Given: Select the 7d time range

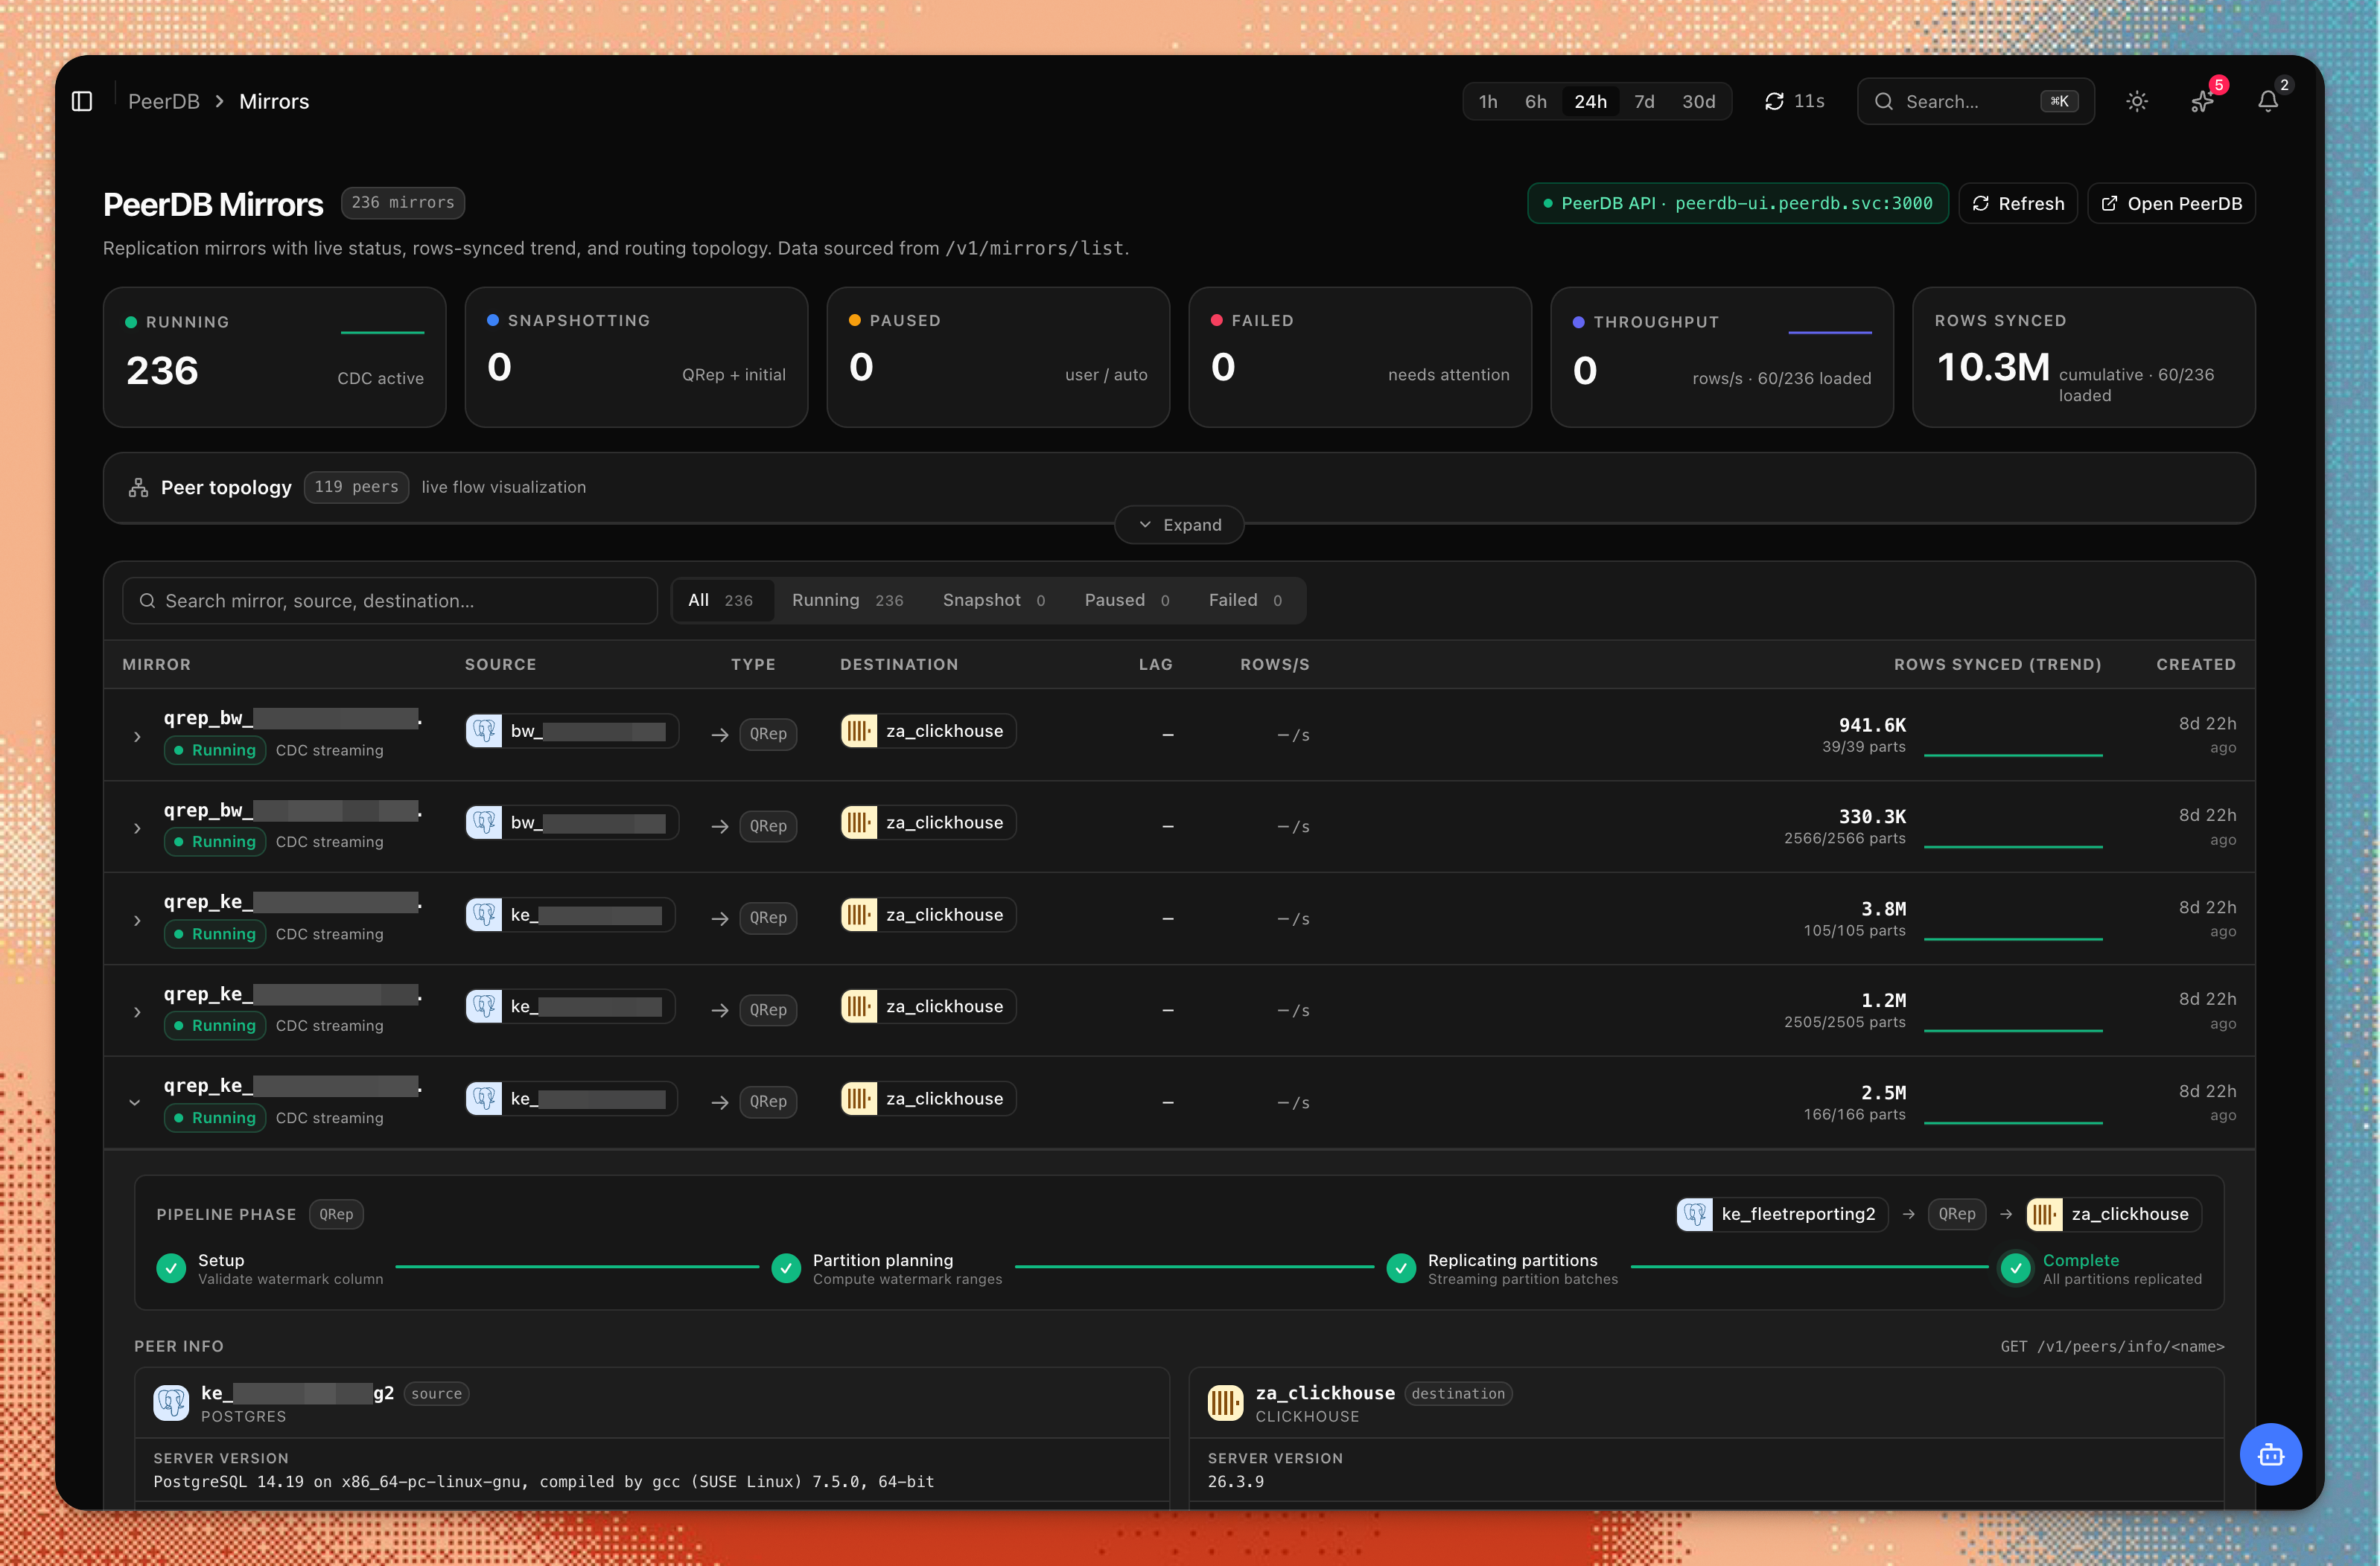Looking at the screenshot, I should (x=1644, y=101).
